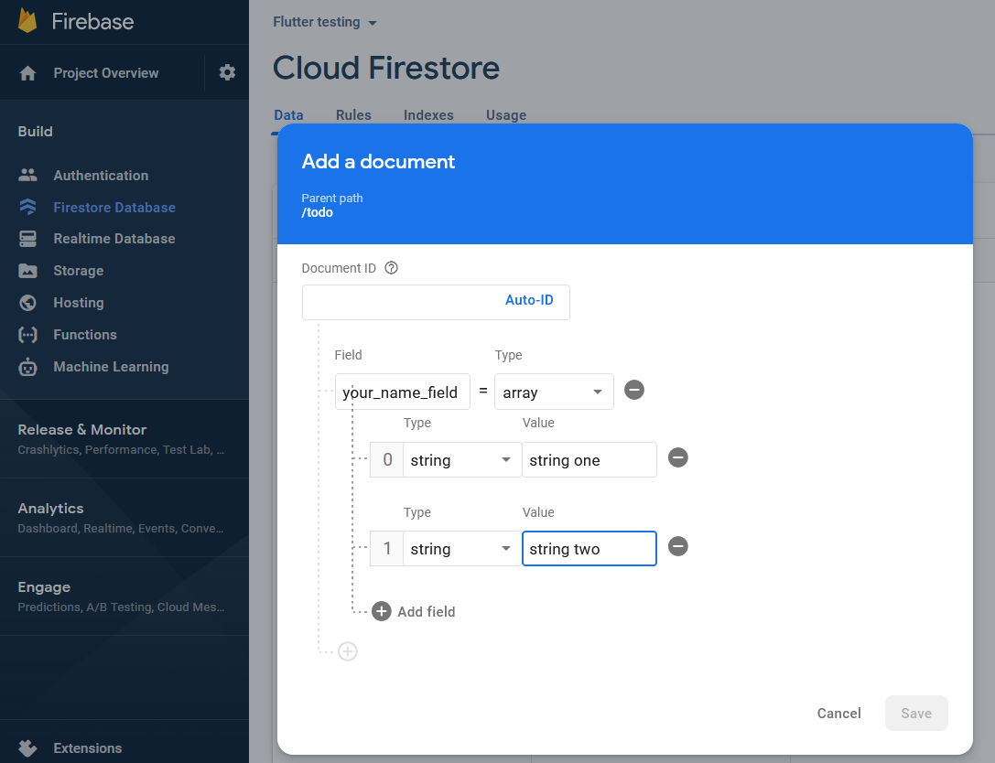Image resolution: width=995 pixels, height=763 pixels.
Task: Click the Project Overview home icon
Action: click(x=28, y=73)
